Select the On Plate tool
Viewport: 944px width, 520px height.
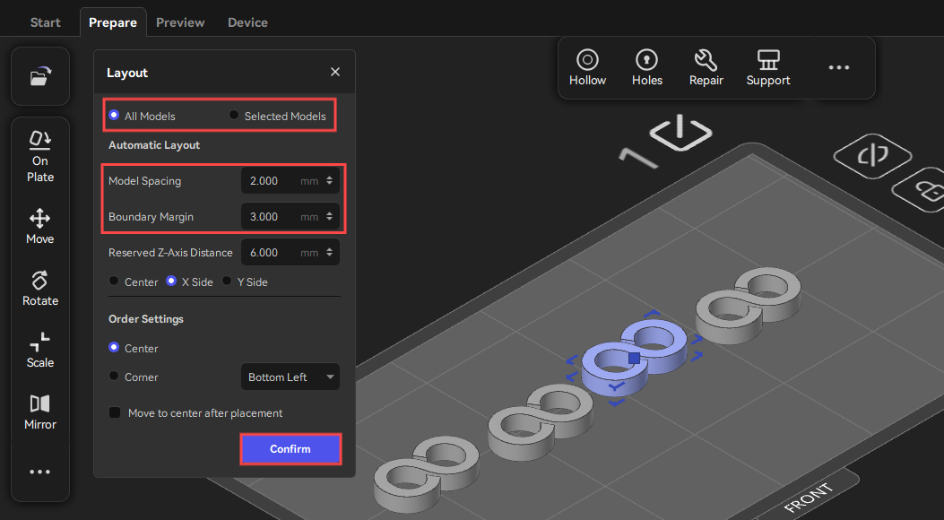pyautogui.click(x=40, y=155)
